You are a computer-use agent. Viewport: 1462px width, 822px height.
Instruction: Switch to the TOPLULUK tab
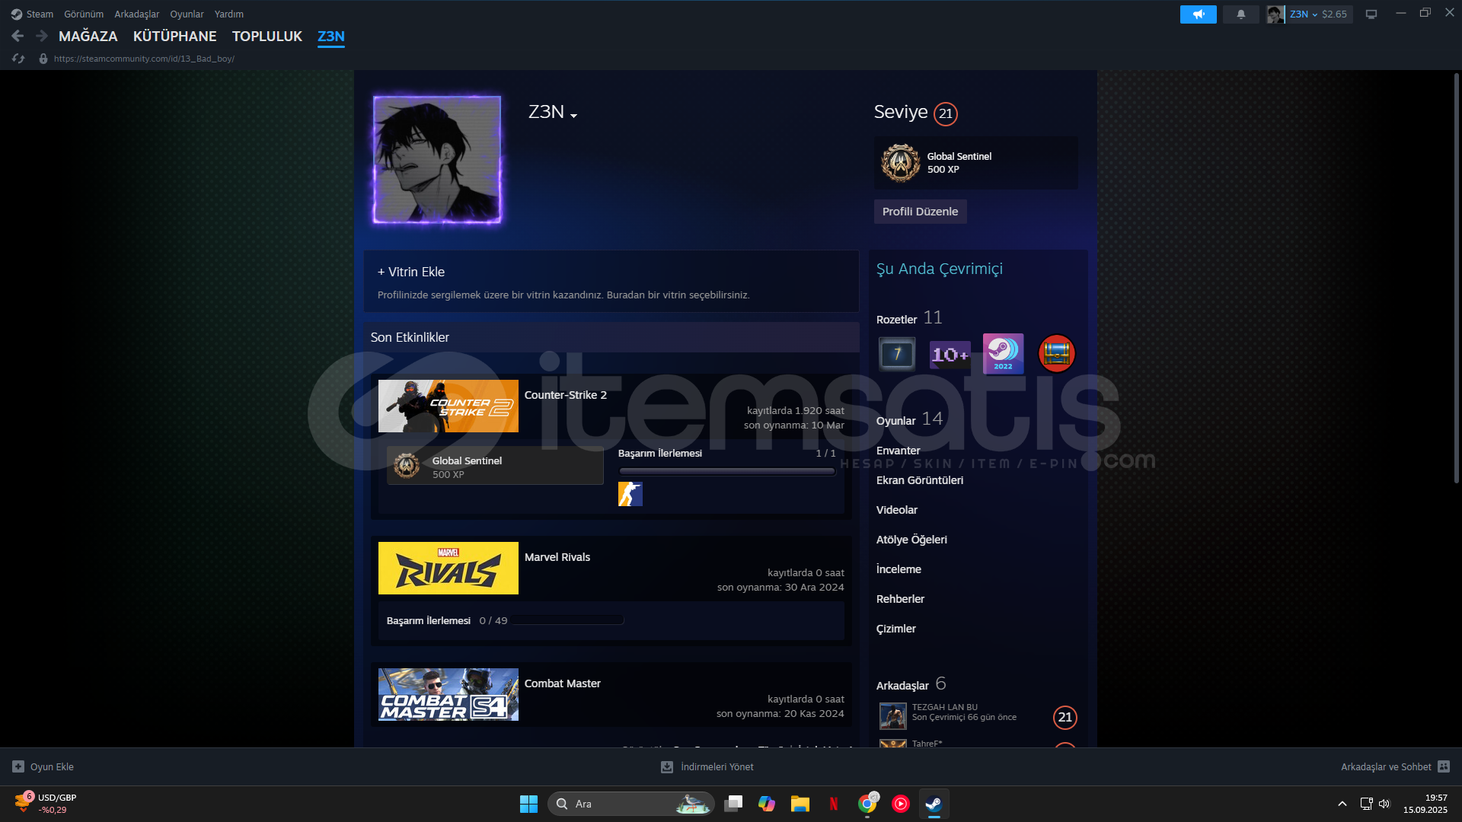pyautogui.click(x=267, y=36)
